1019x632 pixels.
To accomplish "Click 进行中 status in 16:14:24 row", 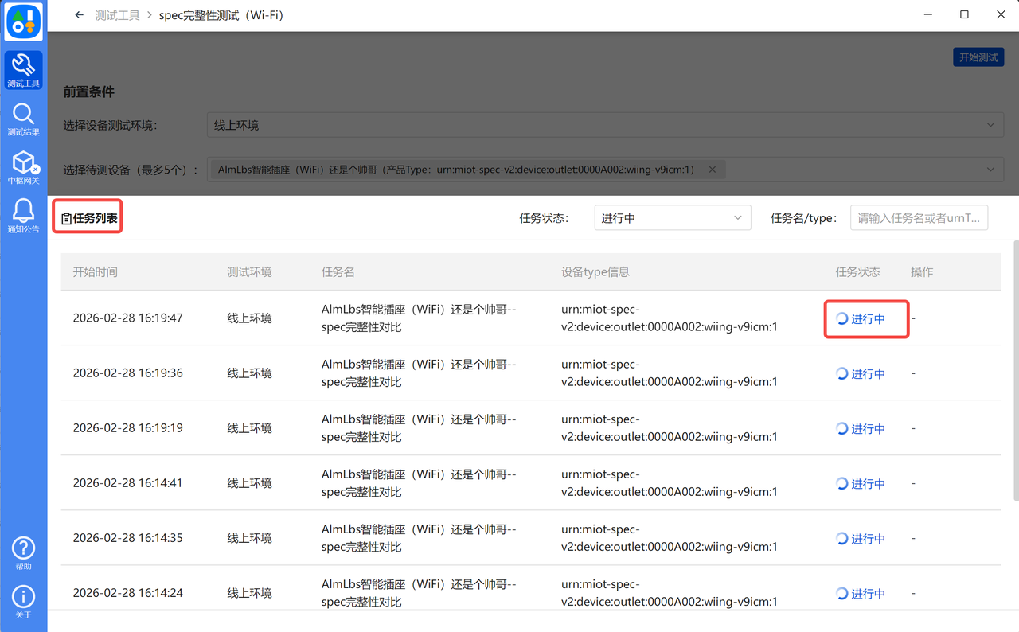I will [x=868, y=593].
